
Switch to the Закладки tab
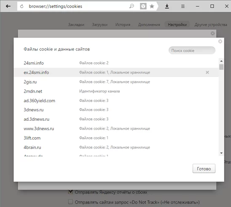76,25
